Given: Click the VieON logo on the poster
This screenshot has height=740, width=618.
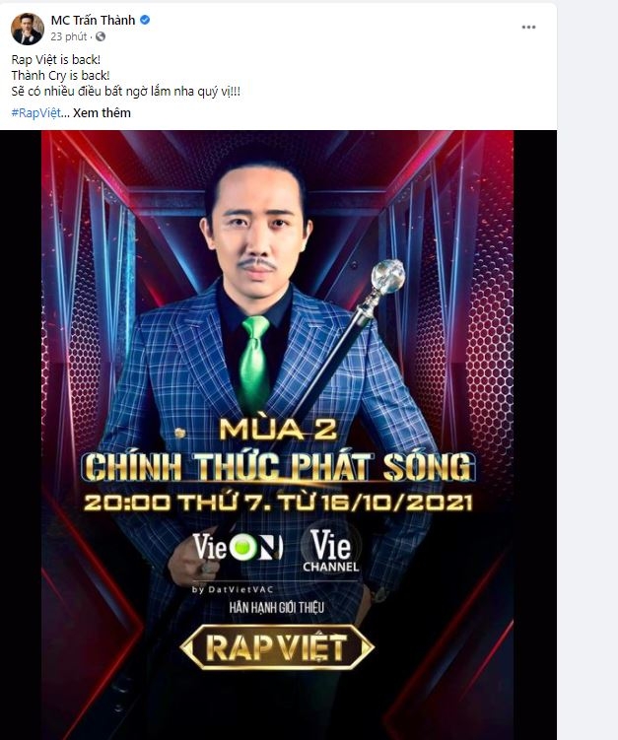Looking at the screenshot, I should point(238,547).
